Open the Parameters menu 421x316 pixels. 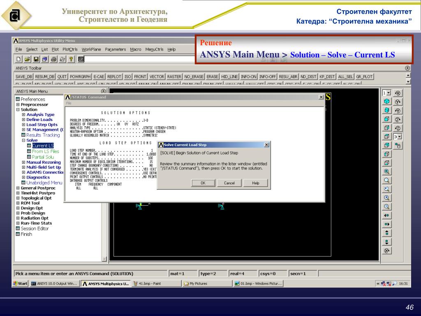pyautogui.click(x=116, y=49)
